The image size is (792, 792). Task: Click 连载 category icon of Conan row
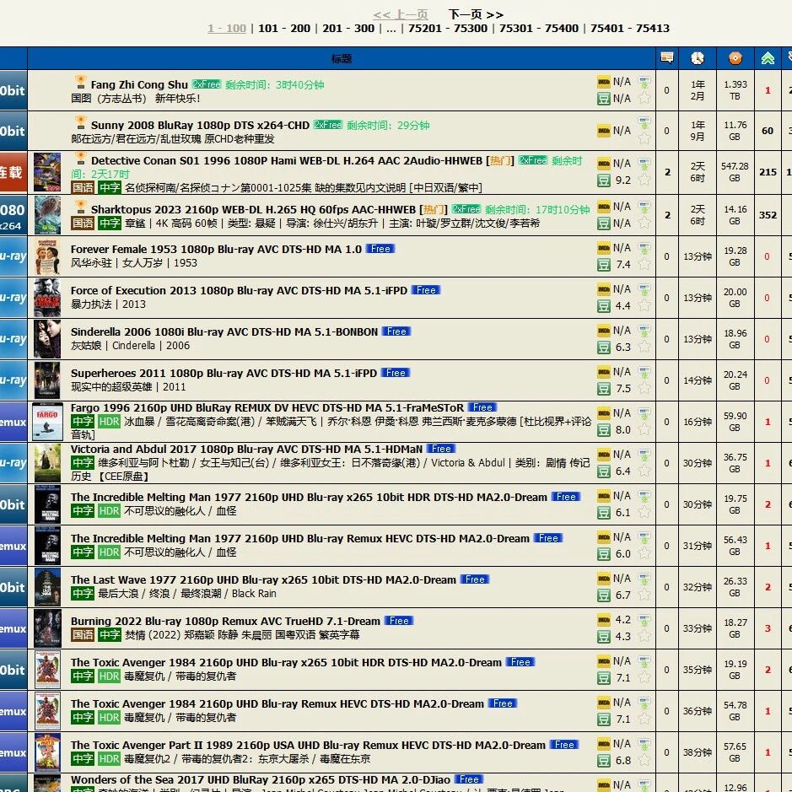coord(13,172)
